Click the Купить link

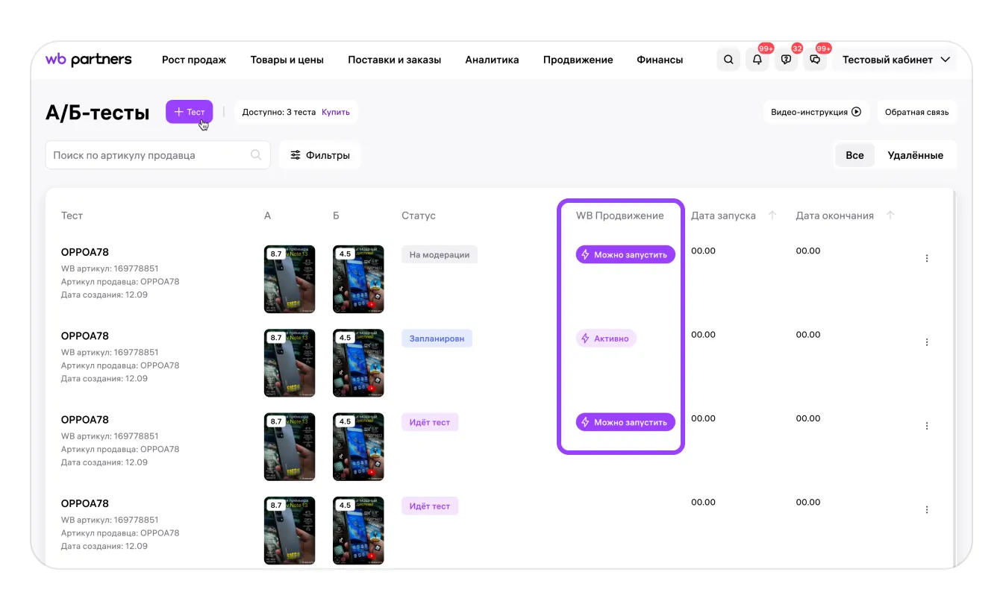tap(336, 112)
